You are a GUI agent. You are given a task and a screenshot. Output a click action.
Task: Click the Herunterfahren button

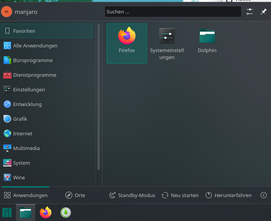click(228, 195)
